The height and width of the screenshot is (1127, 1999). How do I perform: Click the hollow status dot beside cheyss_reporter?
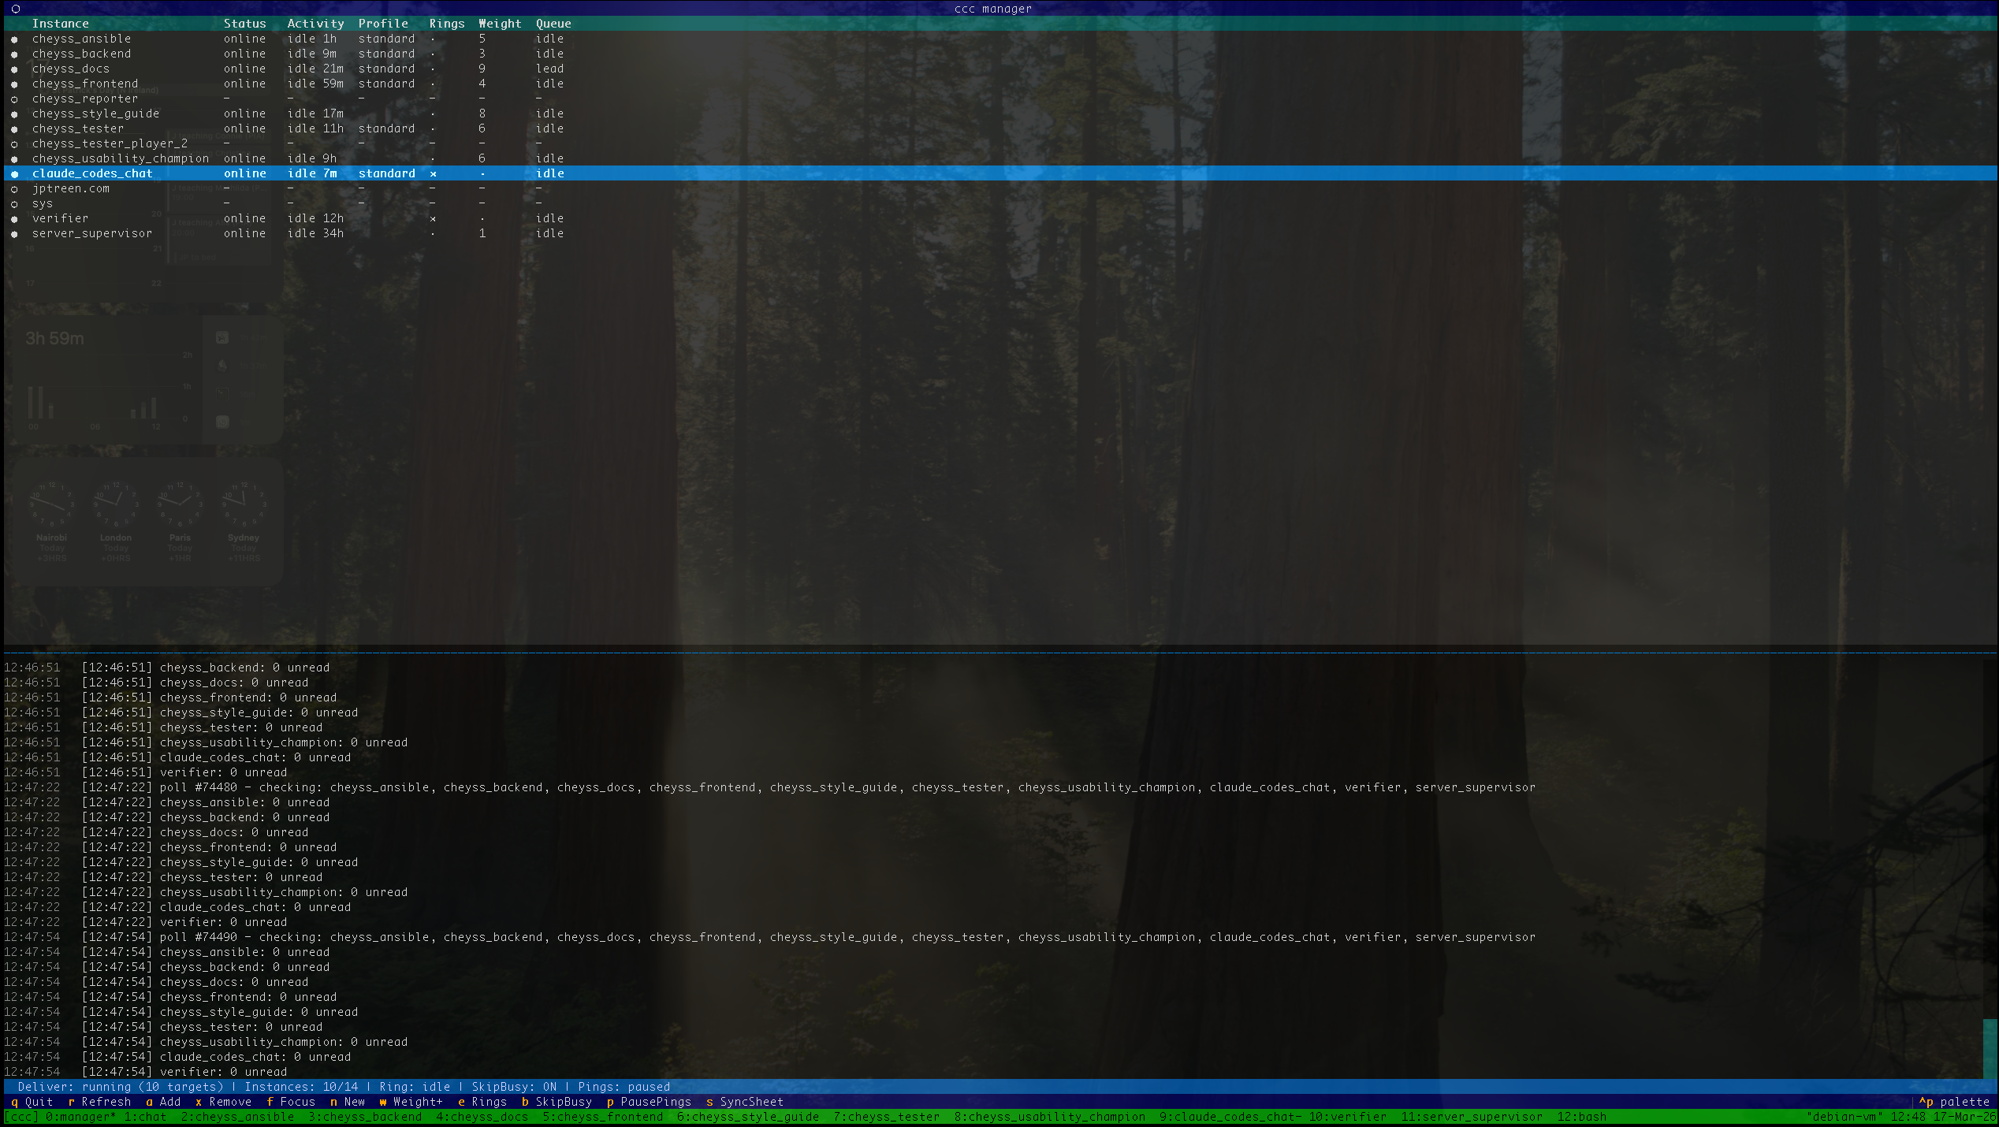[14, 99]
